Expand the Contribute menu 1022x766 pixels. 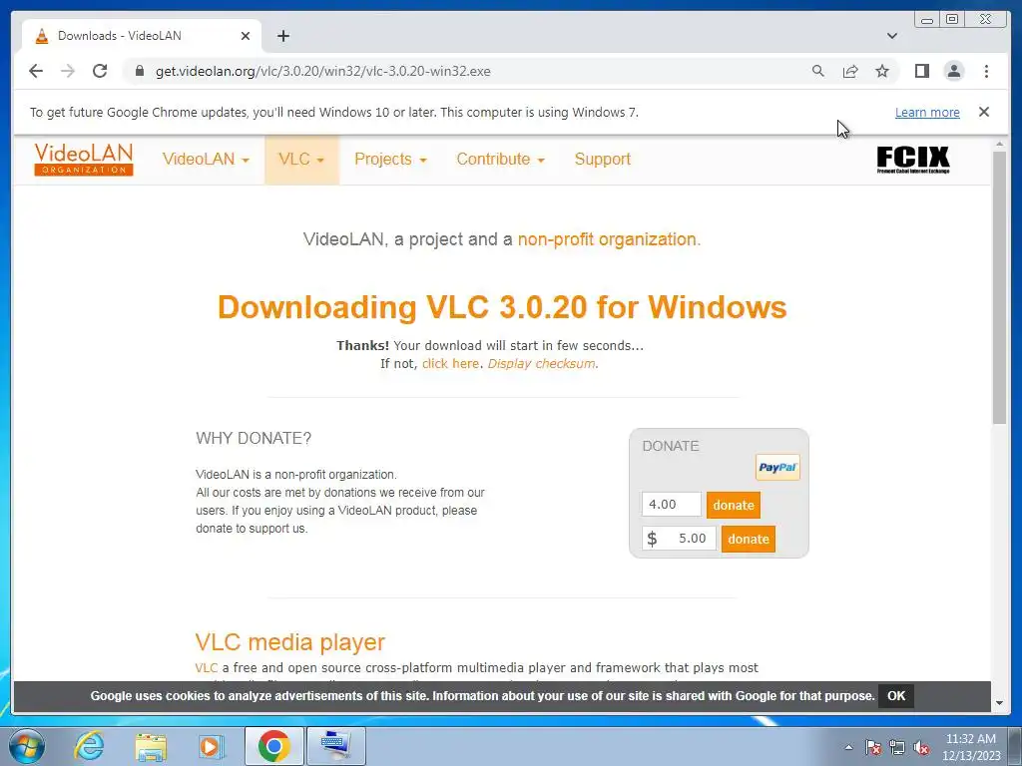click(x=500, y=160)
